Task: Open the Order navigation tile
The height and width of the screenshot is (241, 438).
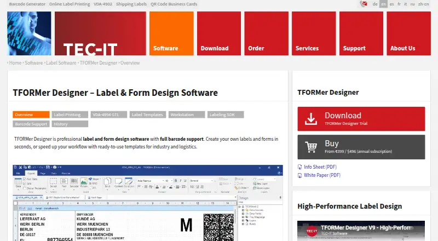Action: (x=267, y=33)
